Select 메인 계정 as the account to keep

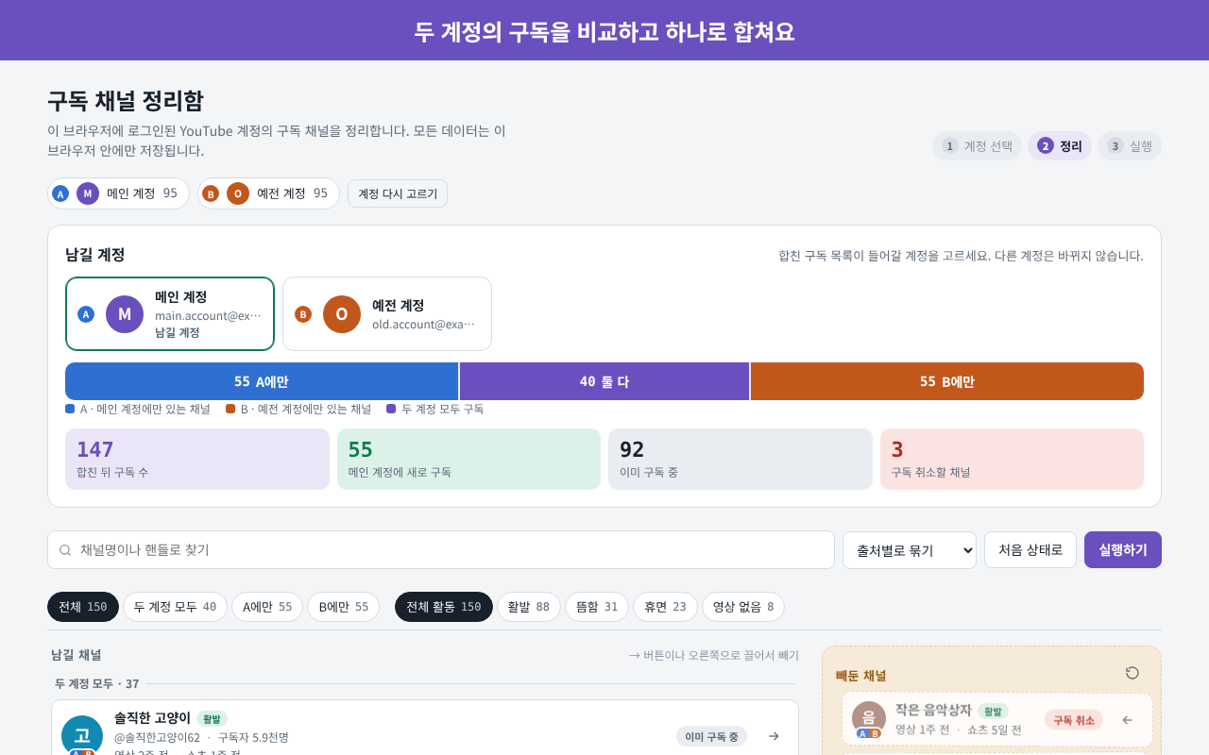(x=170, y=314)
